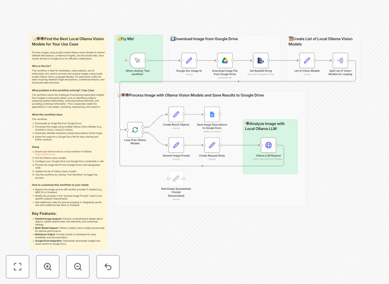Click the 'When clicking Test workflow' trigger node

(137, 60)
